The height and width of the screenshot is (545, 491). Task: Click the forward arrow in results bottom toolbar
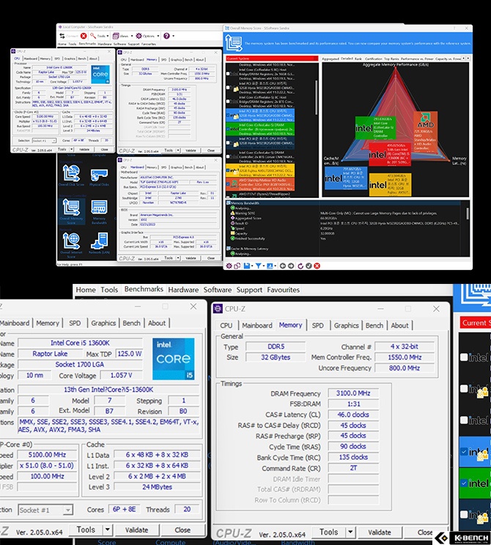[291, 266]
